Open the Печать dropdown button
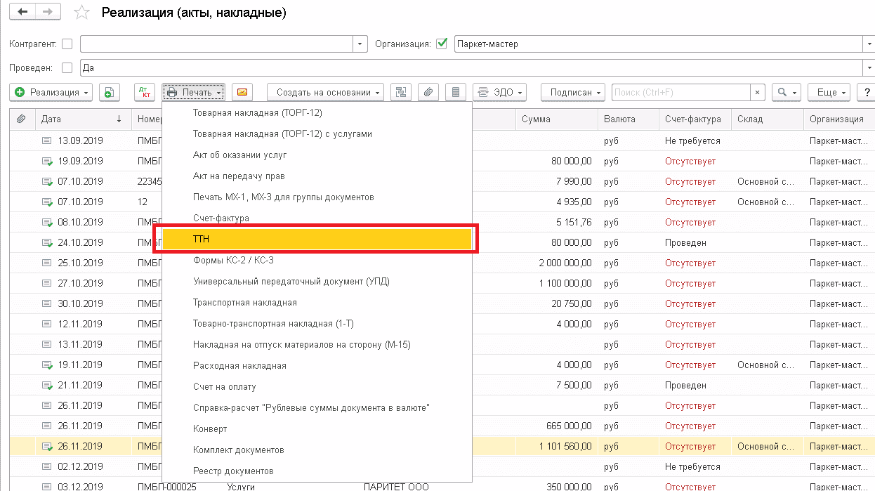The width and height of the screenshot is (875, 491). click(x=193, y=92)
